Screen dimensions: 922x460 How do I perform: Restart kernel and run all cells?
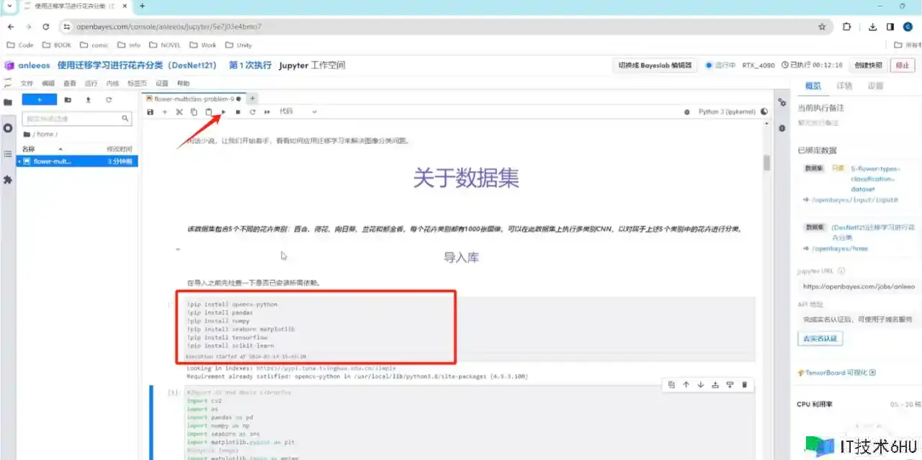(x=267, y=112)
